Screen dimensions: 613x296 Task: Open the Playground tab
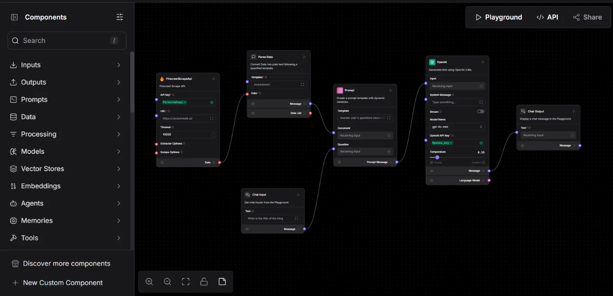point(498,17)
